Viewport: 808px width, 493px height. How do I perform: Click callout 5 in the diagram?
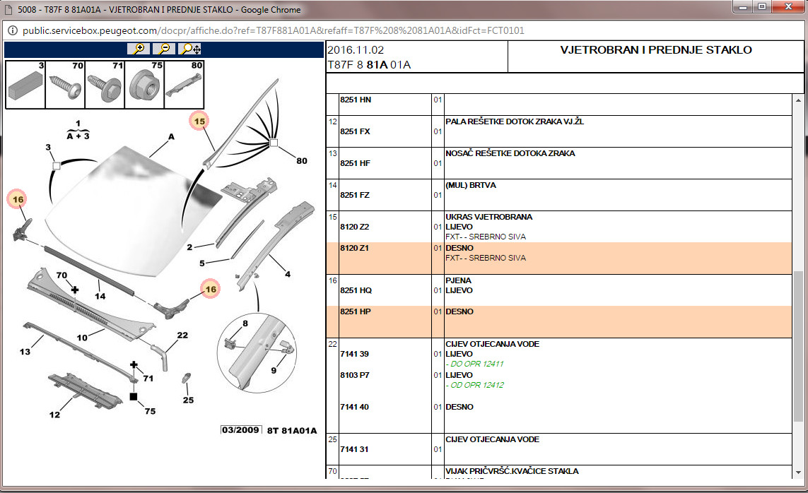pos(202,263)
